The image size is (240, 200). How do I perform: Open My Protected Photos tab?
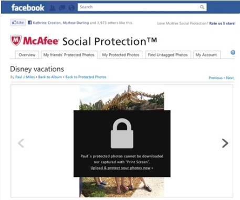[121, 55]
